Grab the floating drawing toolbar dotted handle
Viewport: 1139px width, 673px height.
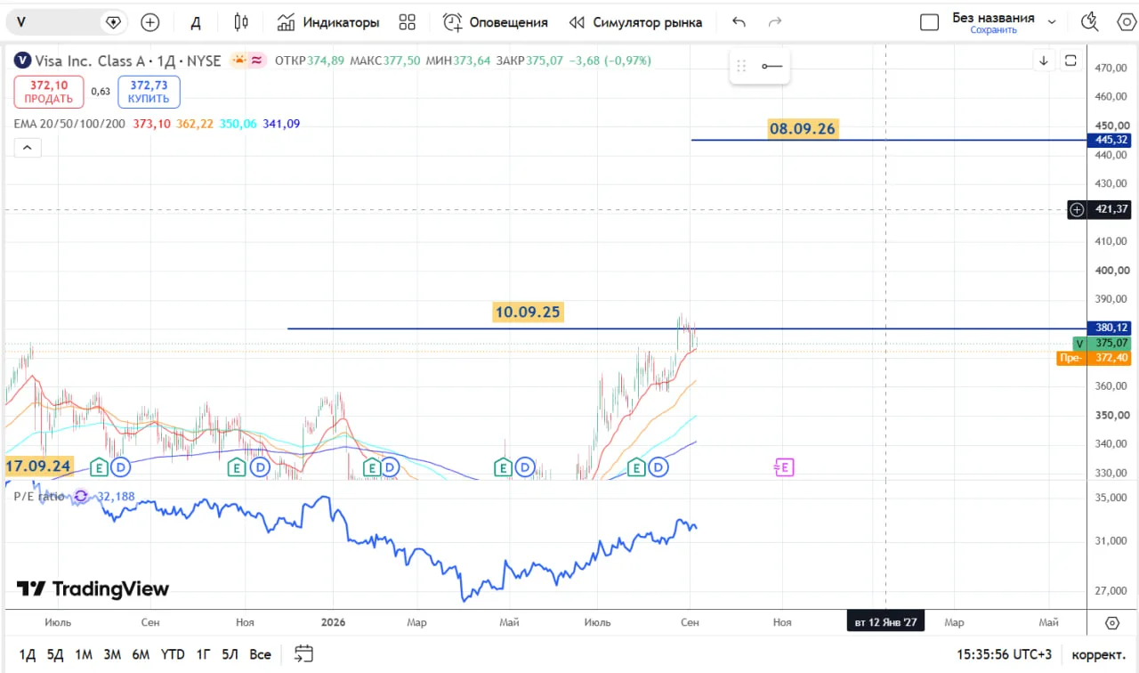pyautogui.click(x=741, y=67)
